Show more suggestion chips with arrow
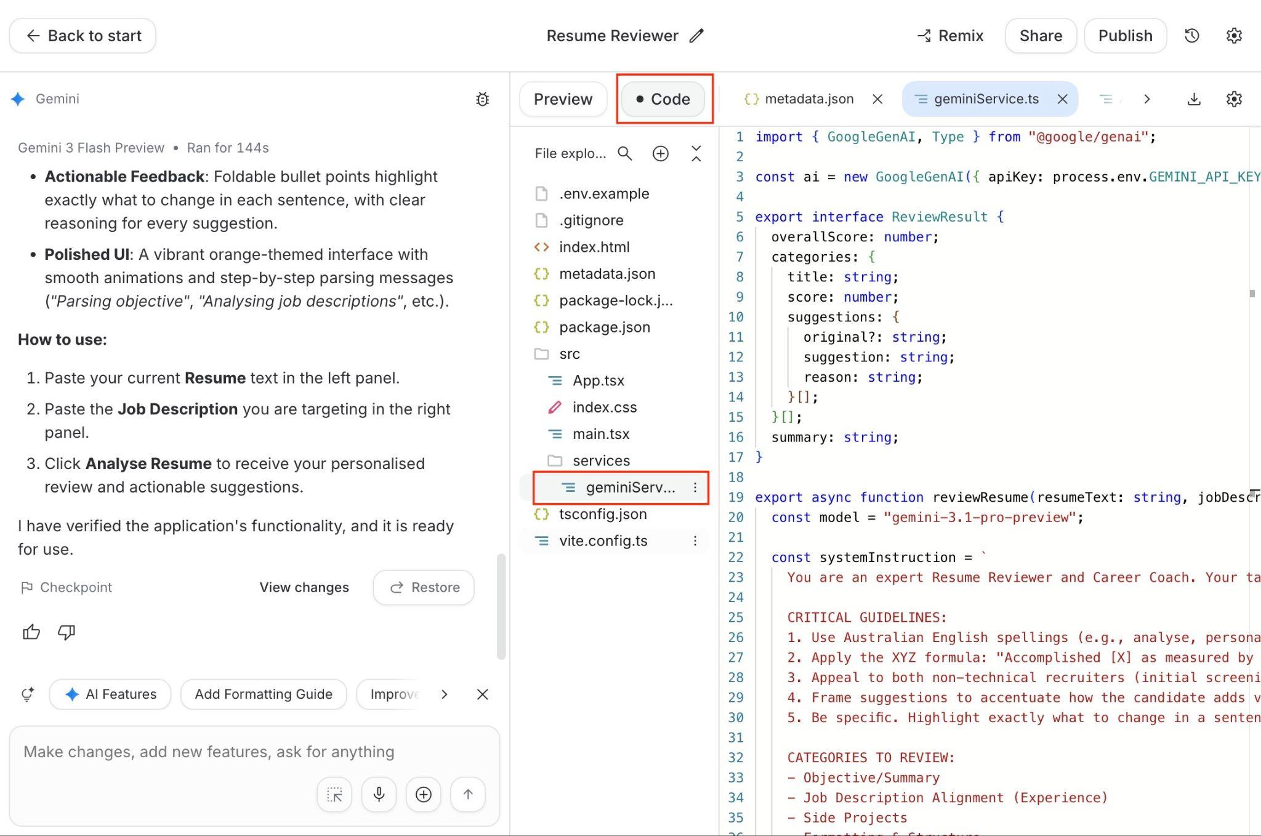1261x836 pixels. click(445, 694)
